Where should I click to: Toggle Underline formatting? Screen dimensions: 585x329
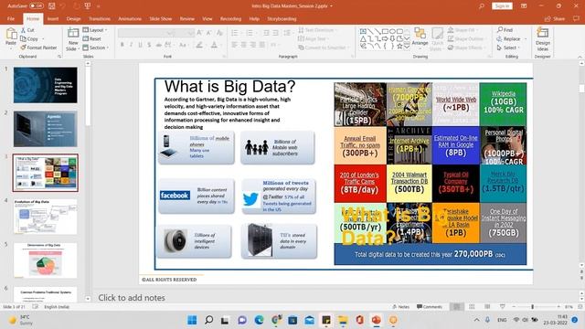pyautogui.click(x=140, y=45)
